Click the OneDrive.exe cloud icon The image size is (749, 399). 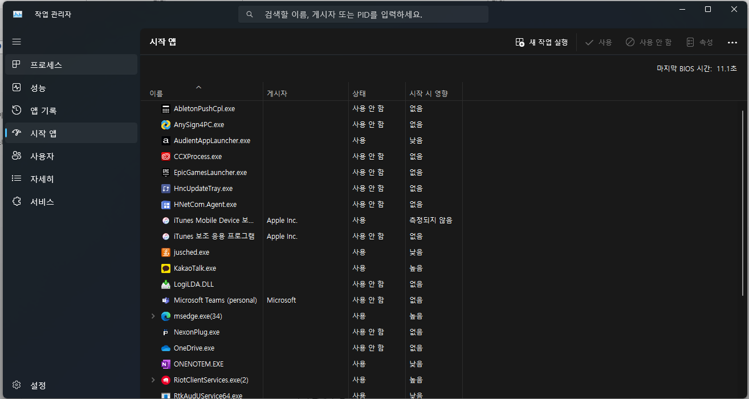tap(166, 348)
